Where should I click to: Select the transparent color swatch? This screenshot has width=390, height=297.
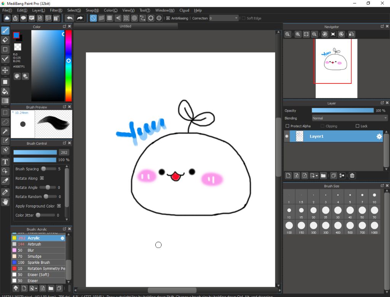point(18,47)
